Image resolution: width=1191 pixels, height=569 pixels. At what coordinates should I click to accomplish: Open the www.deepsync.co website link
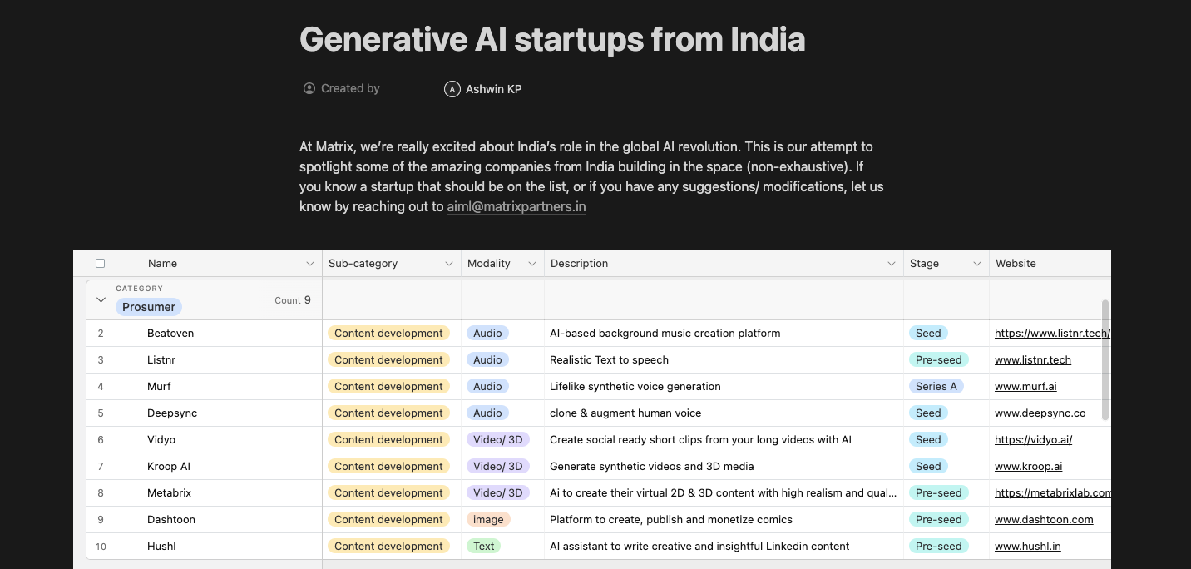click(x=1040, y=413)
